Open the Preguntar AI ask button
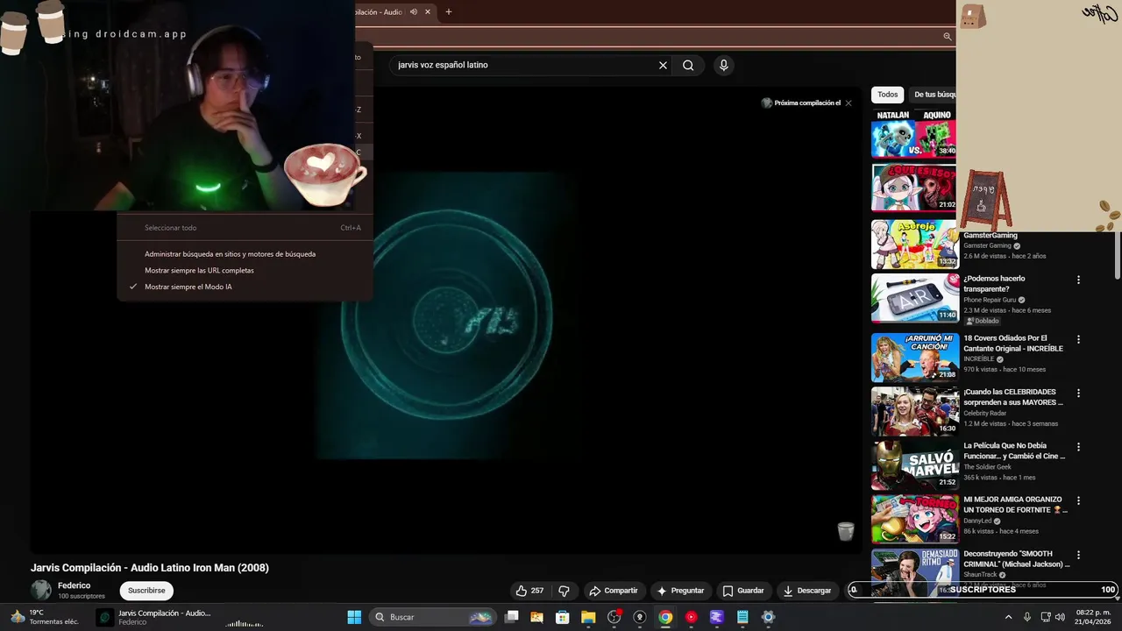1122x631 pixels. tap(680, 591)
